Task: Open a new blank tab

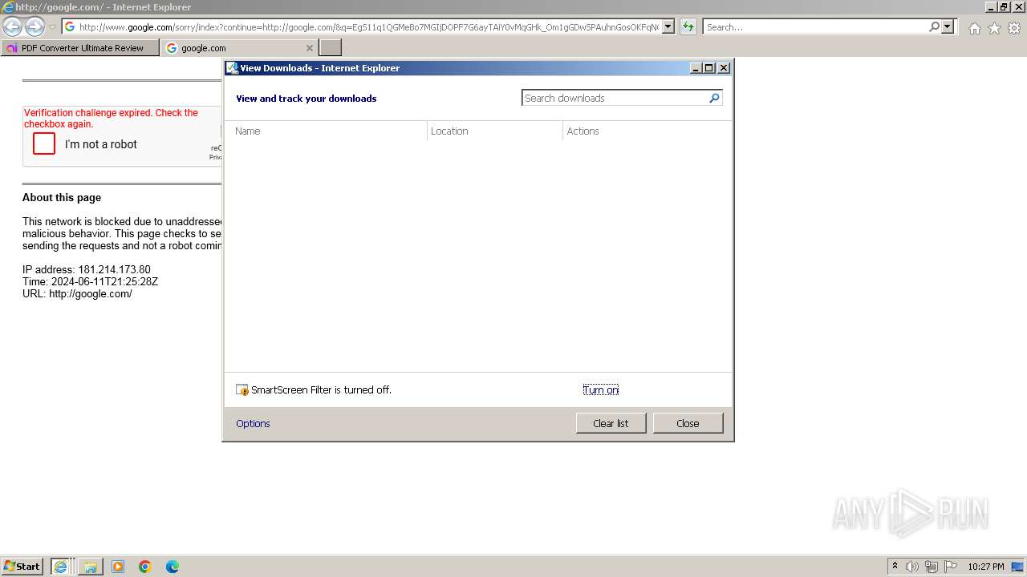Action: 331,48
